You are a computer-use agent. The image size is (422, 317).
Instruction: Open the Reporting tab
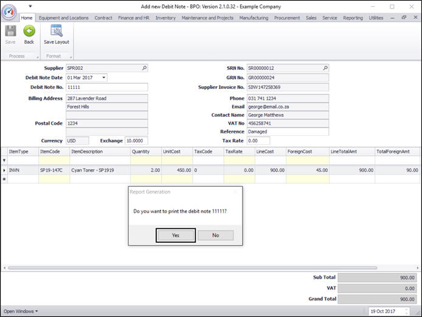[x=353, y=18]
